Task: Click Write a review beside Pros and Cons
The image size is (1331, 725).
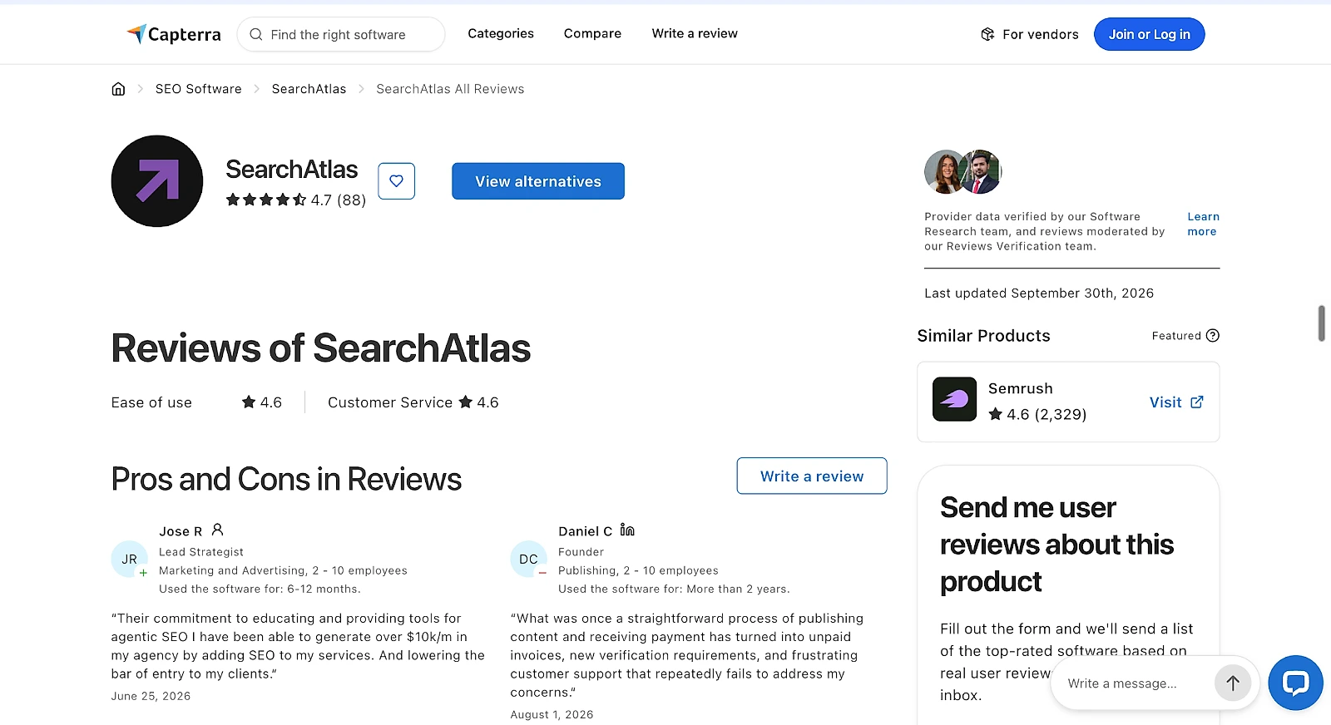Action: pyautogui.click(x=812, y=476)
